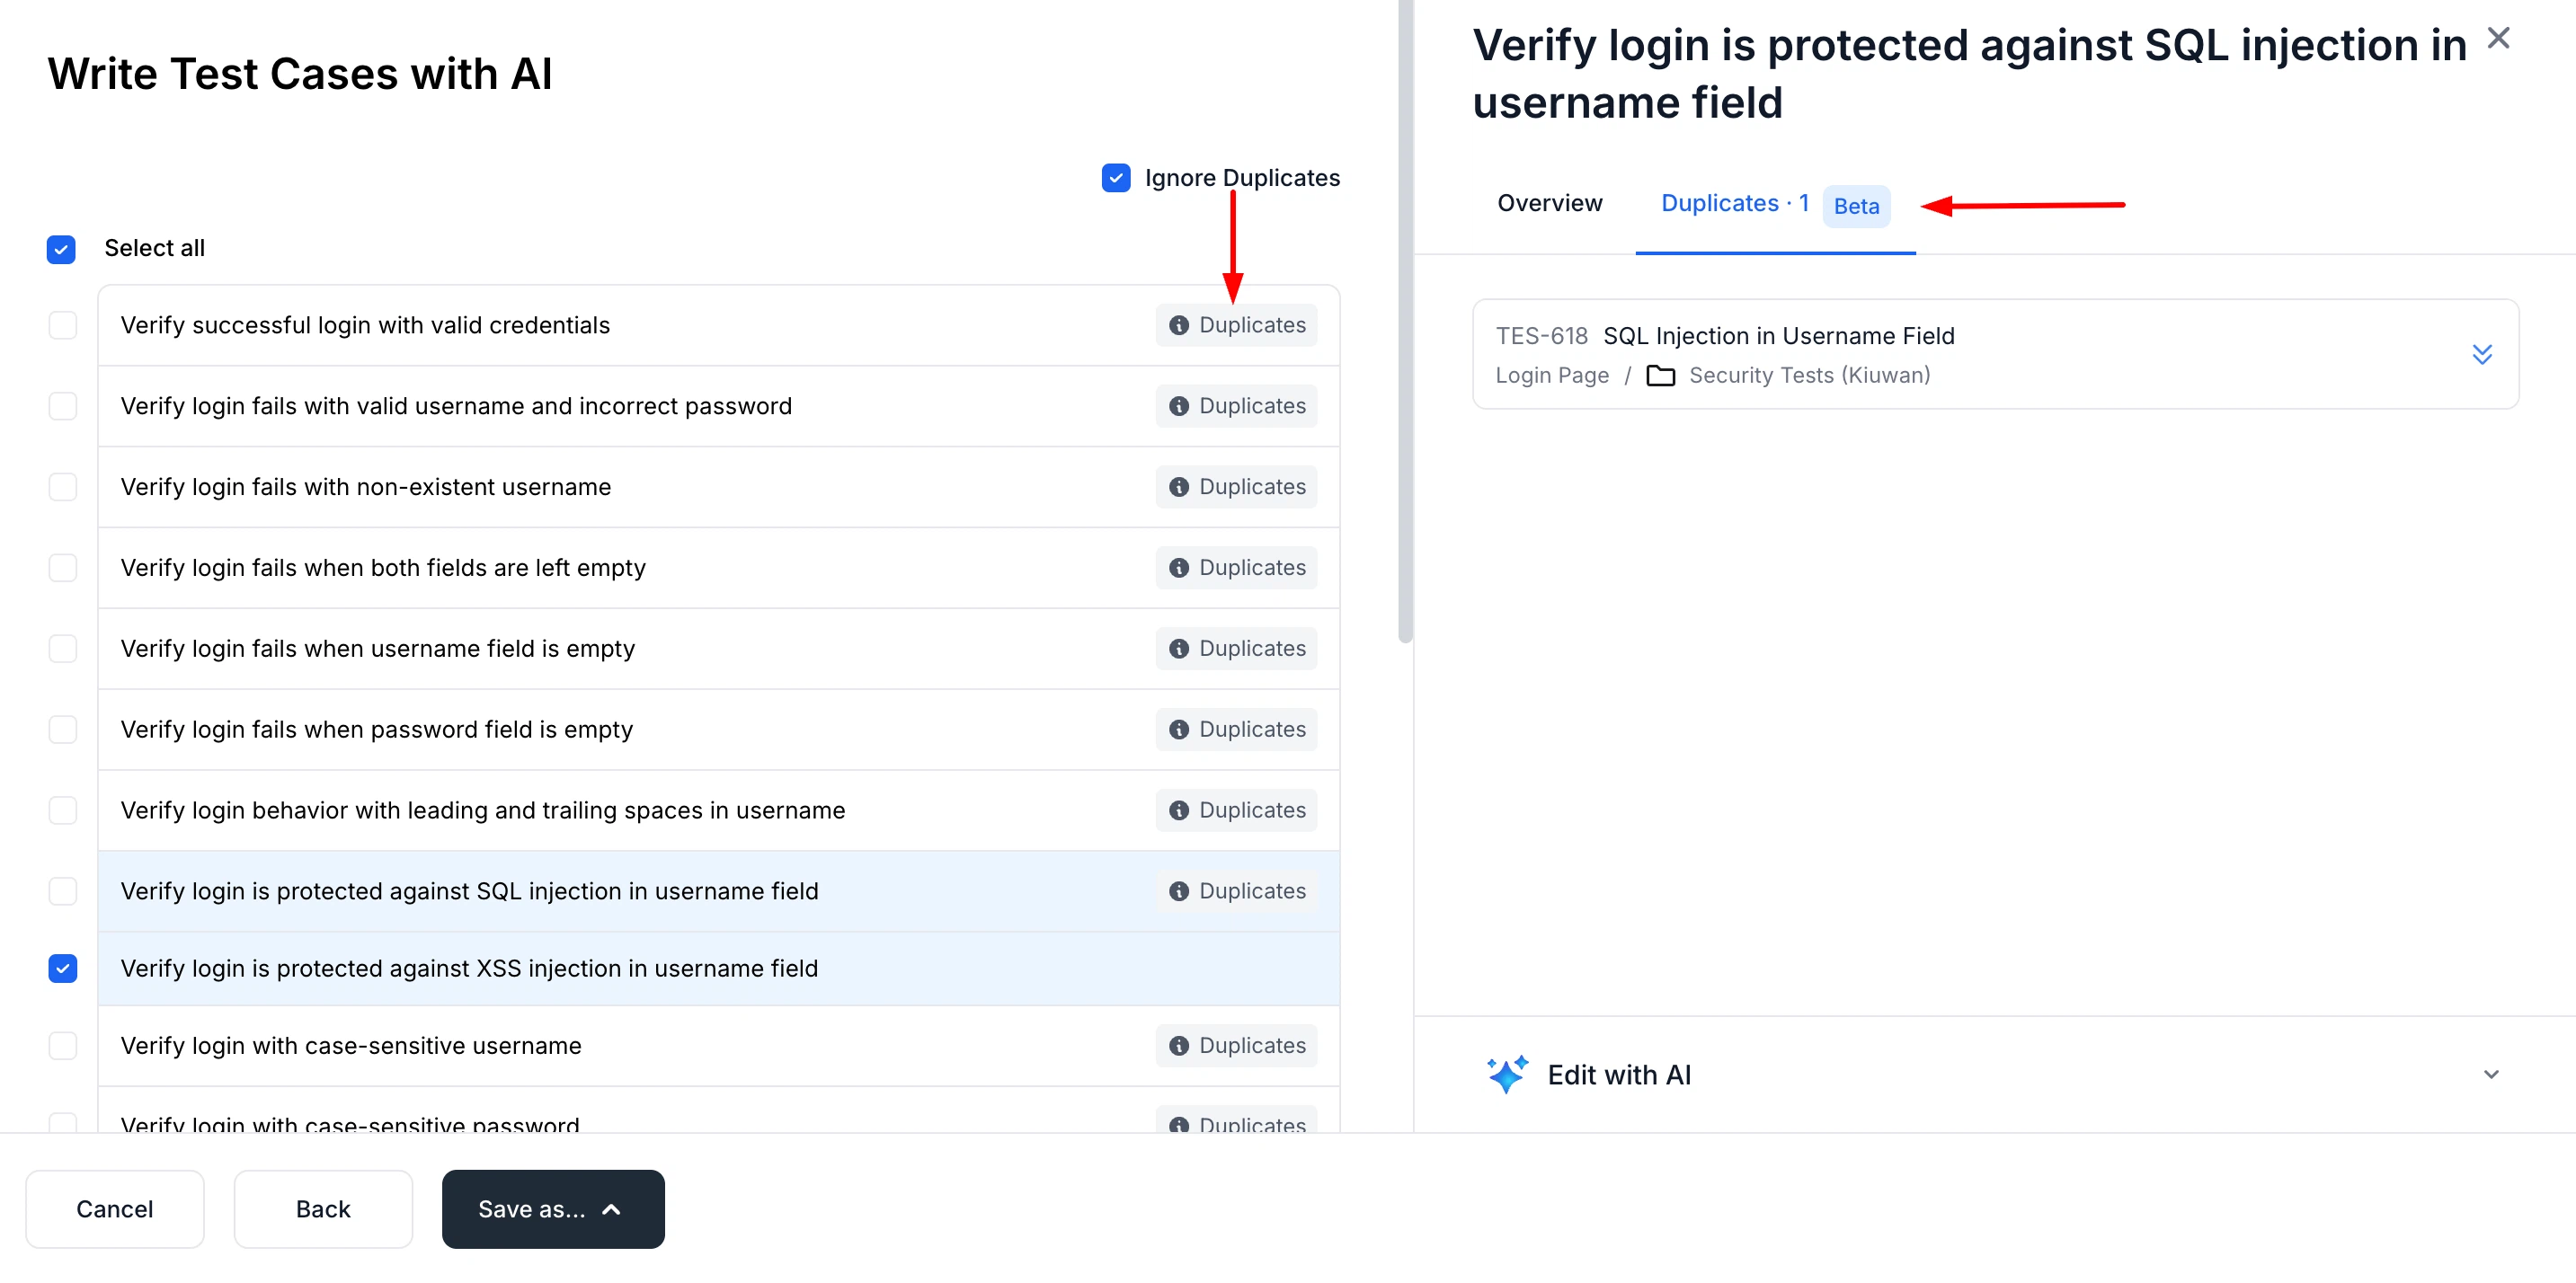Screen dimensions: 2576x1283
Task: Click the Duplicates info icon on case-sensitive username row
Action: click(1180, 1045)
